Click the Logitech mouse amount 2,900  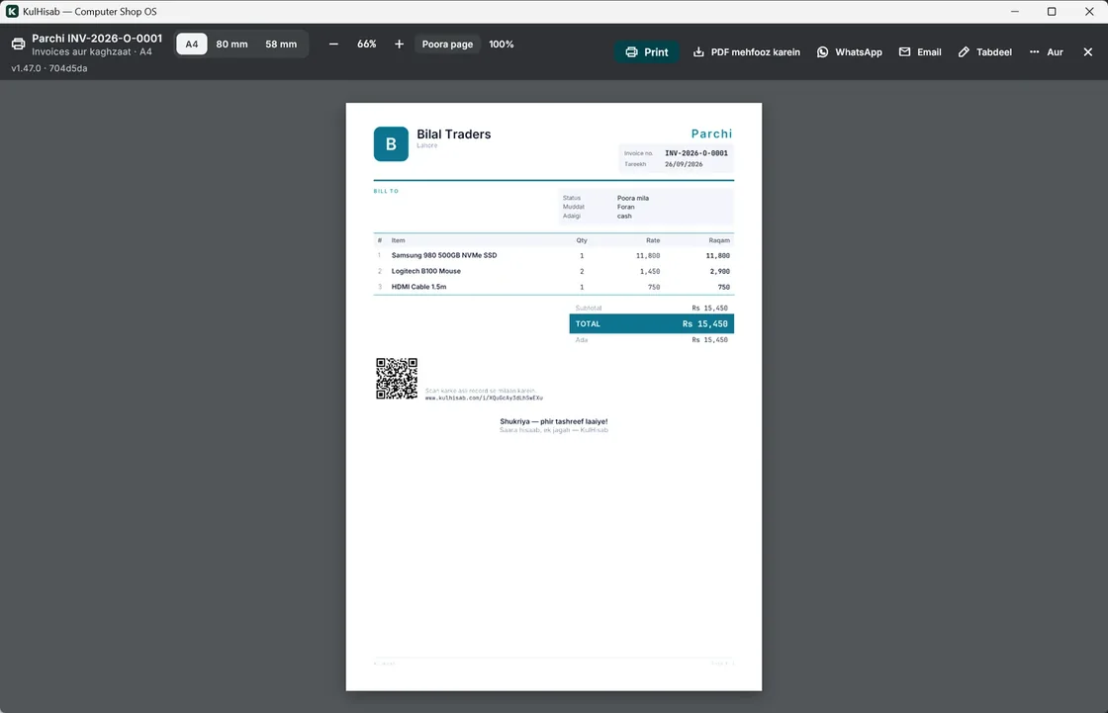[x=719, y=271]
